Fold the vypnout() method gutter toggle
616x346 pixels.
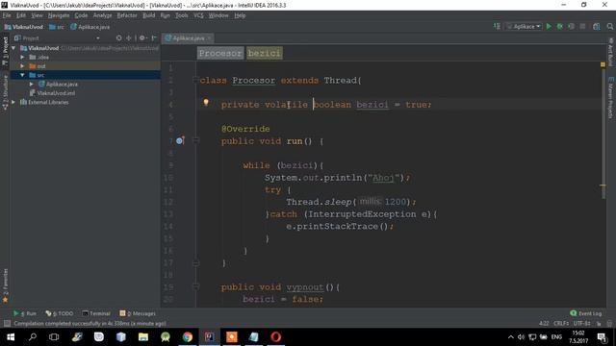(195, 286)
